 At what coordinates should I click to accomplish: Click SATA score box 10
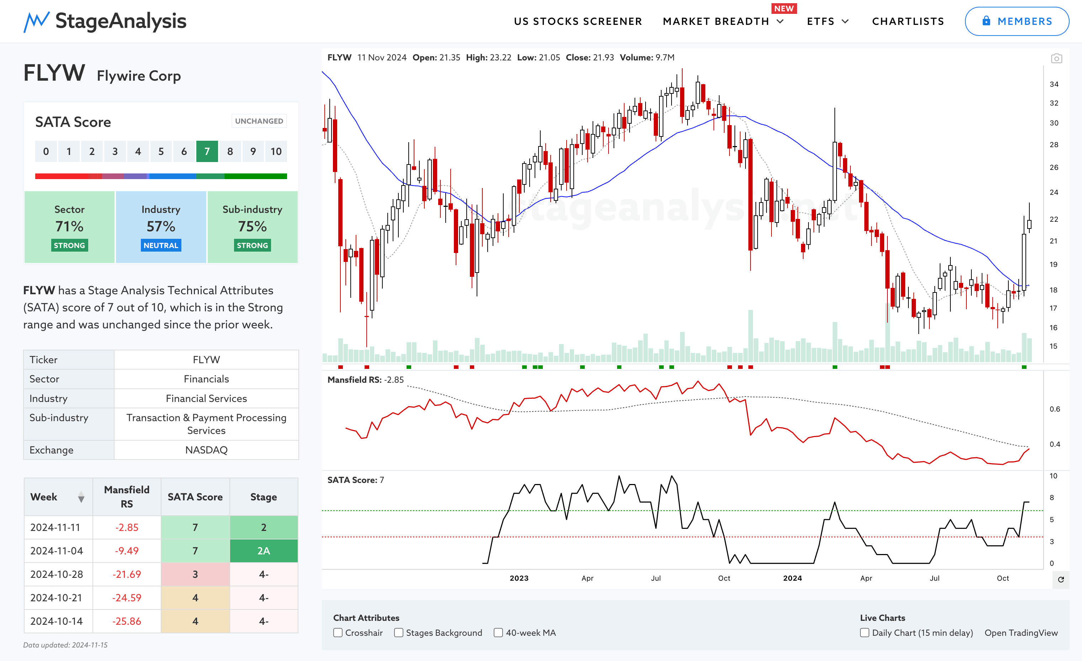pos(276,151)
